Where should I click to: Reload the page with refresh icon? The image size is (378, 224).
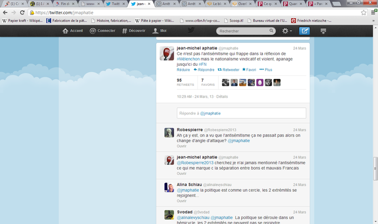pos(22,12)
